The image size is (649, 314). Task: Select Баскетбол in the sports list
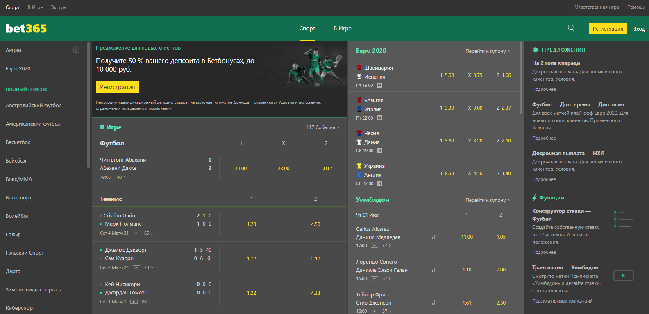click(18, 142)
